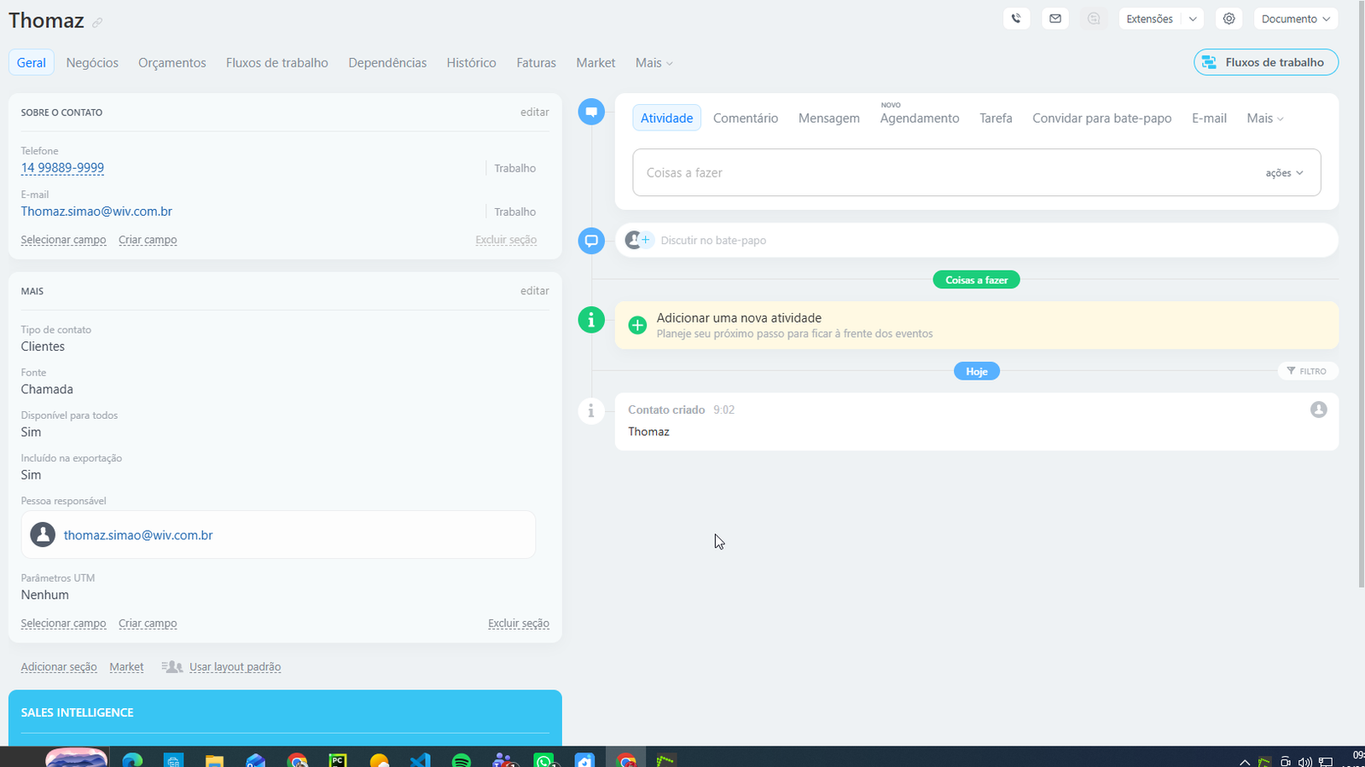Open Microsoft Edge from the taskbar
Screen dimensions: 1365x767
point(132,759)
